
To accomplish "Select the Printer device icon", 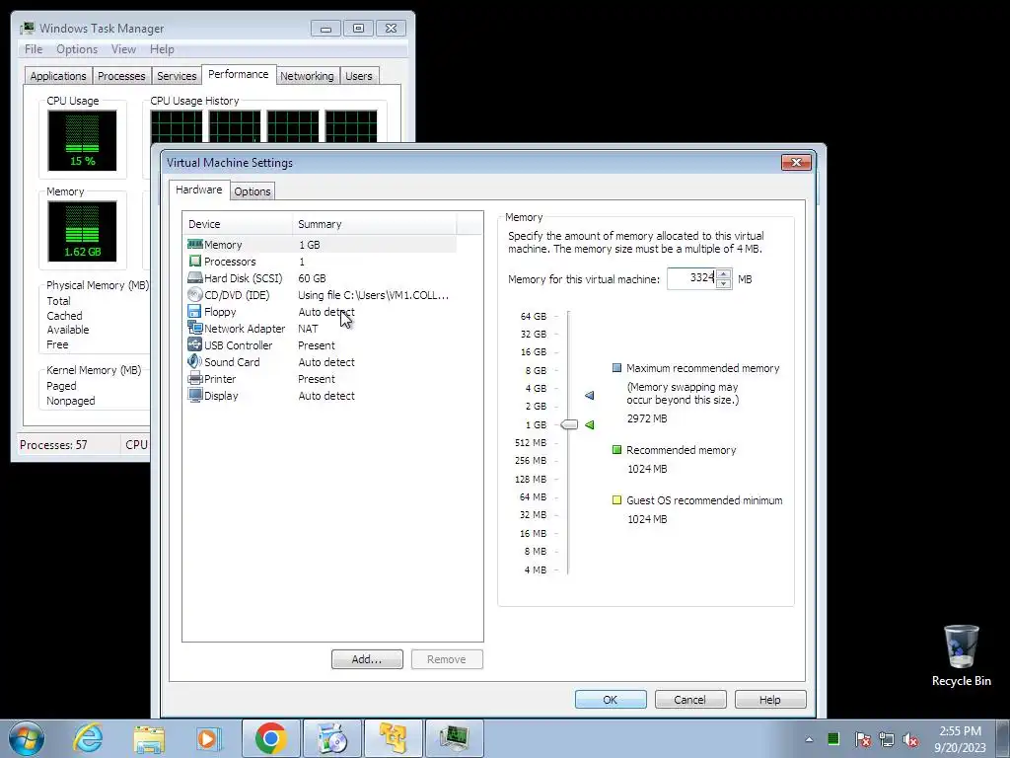I will click(194, 378).
